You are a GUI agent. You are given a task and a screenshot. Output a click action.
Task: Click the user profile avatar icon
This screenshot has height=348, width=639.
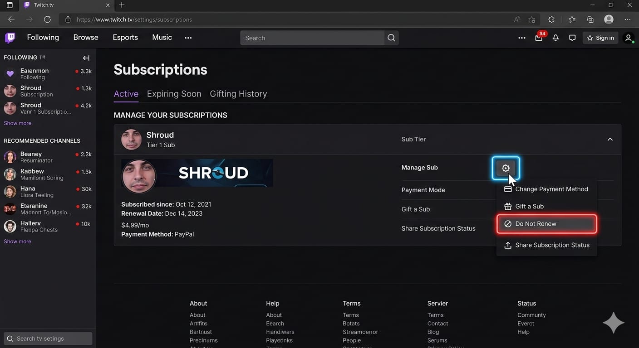[629, 38]
